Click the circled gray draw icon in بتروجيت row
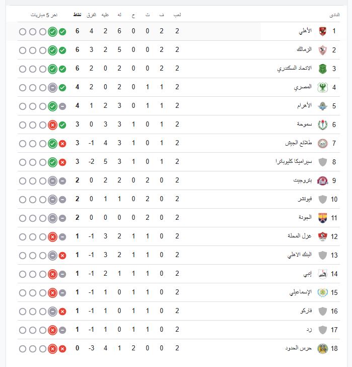Viewport: 352px width, 367px height. (52, 181)
